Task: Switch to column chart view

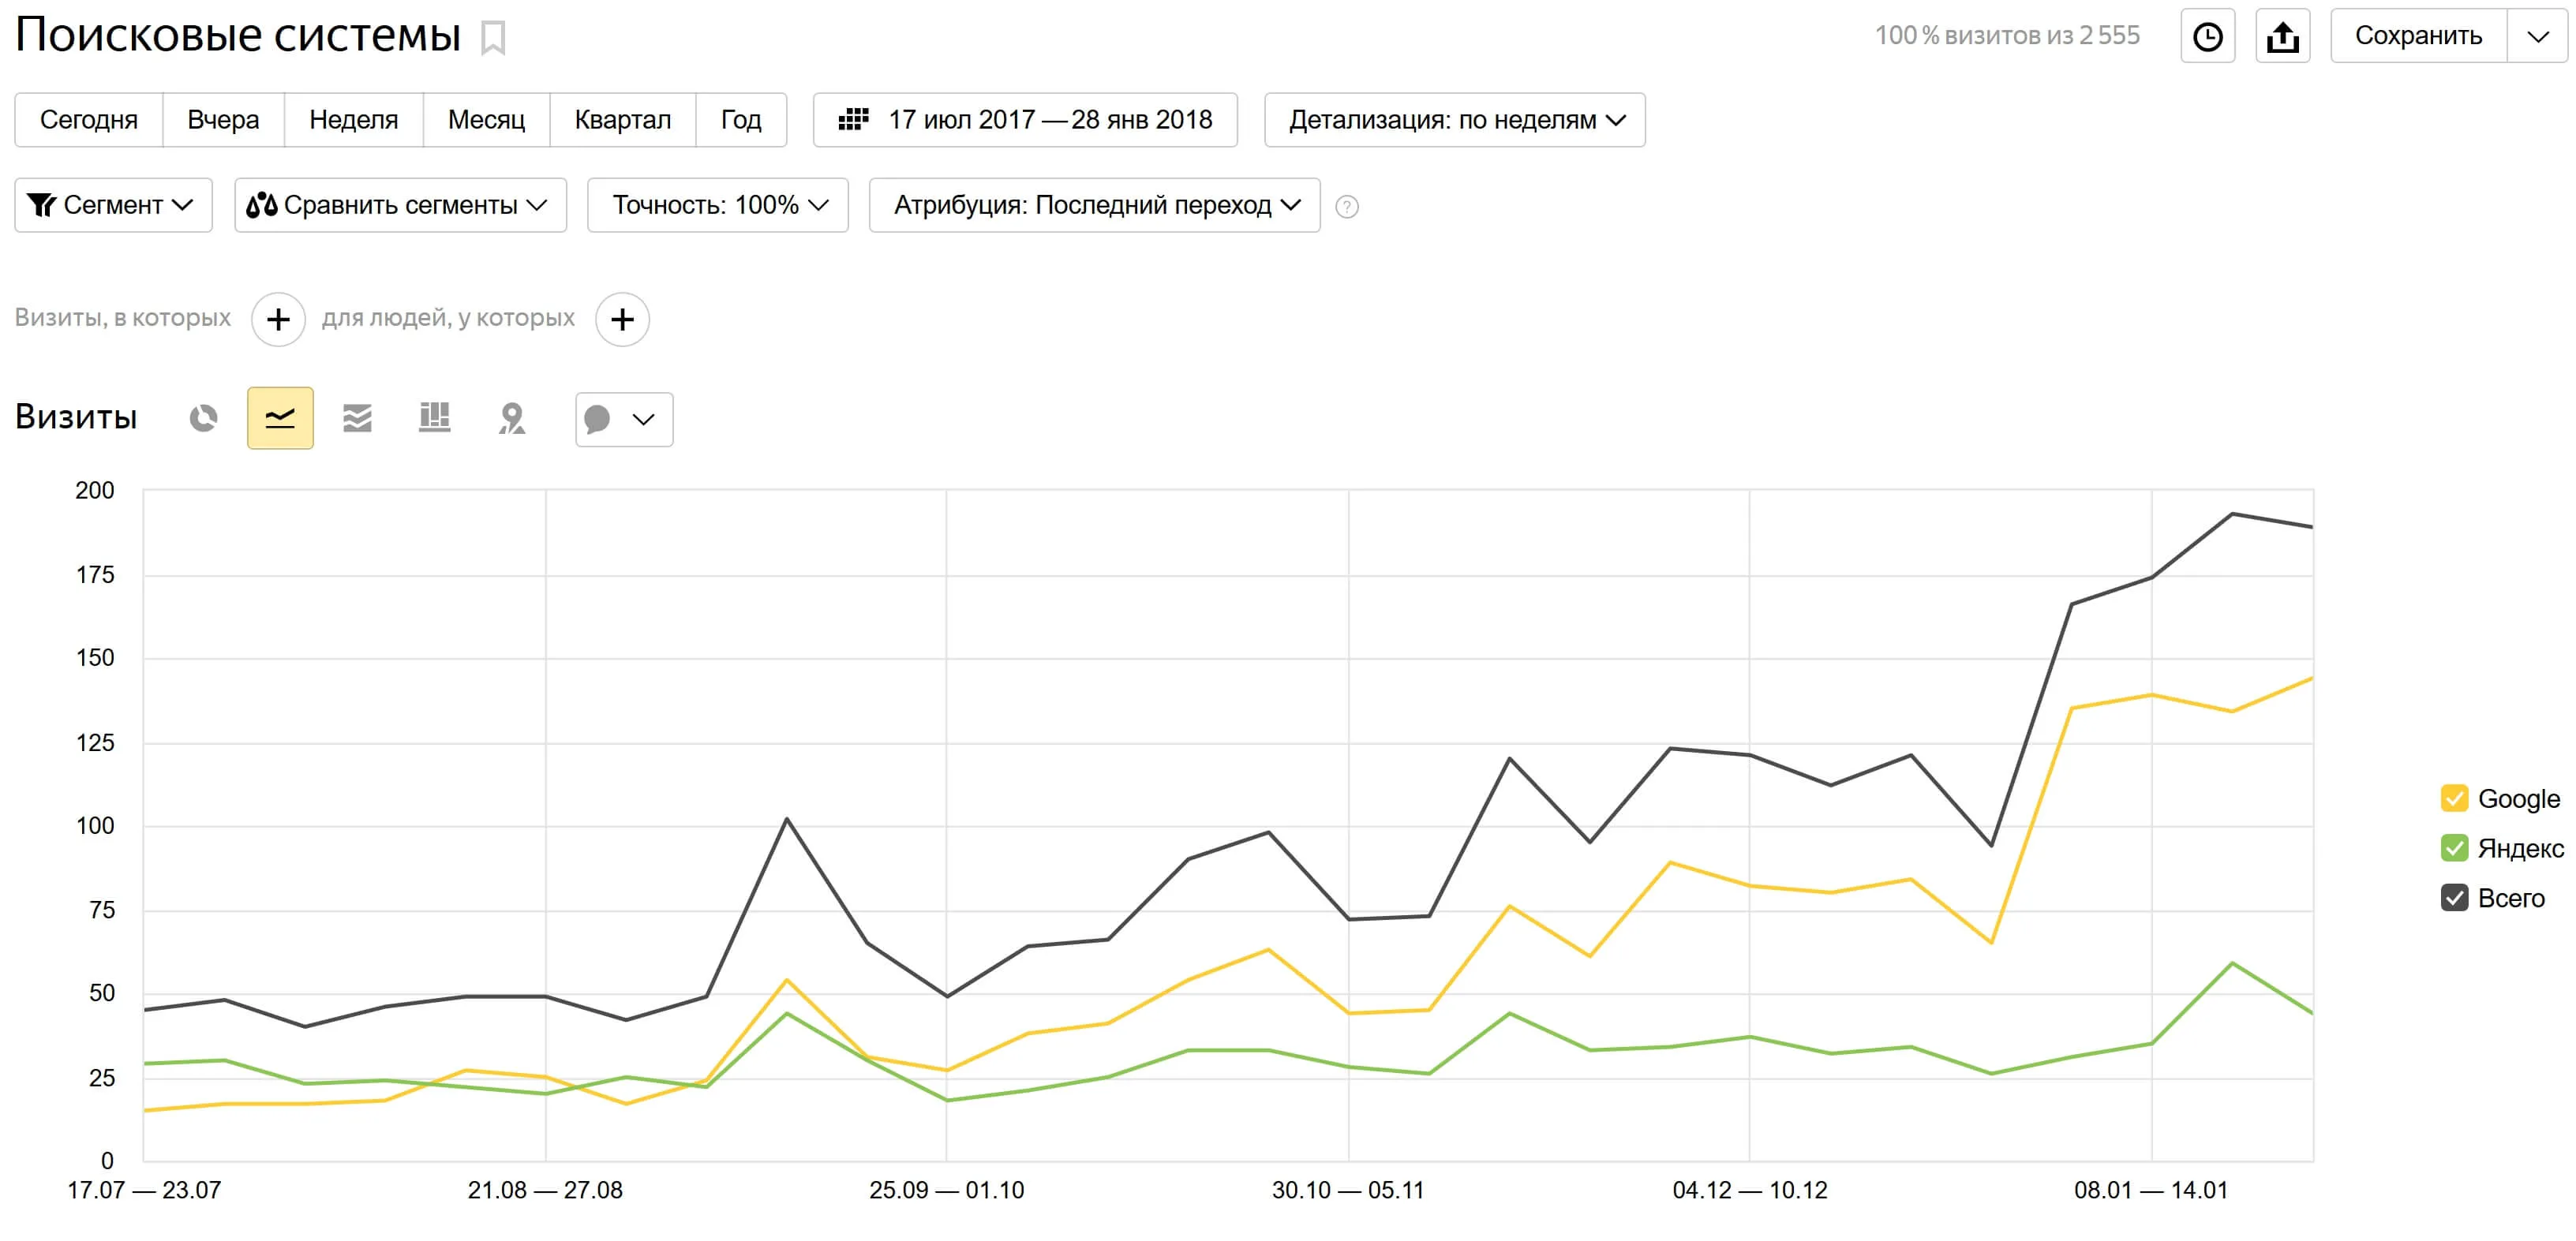Action: (433, 419)
